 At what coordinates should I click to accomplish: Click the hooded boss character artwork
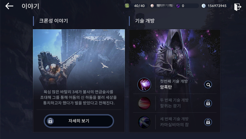click(175, 53)
